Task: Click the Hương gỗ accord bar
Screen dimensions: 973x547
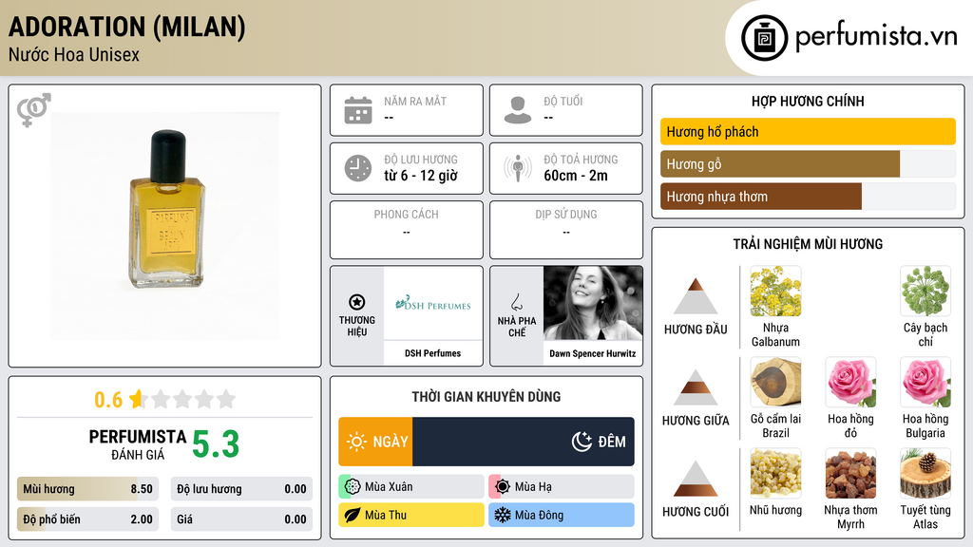Action: coord(808,163)
